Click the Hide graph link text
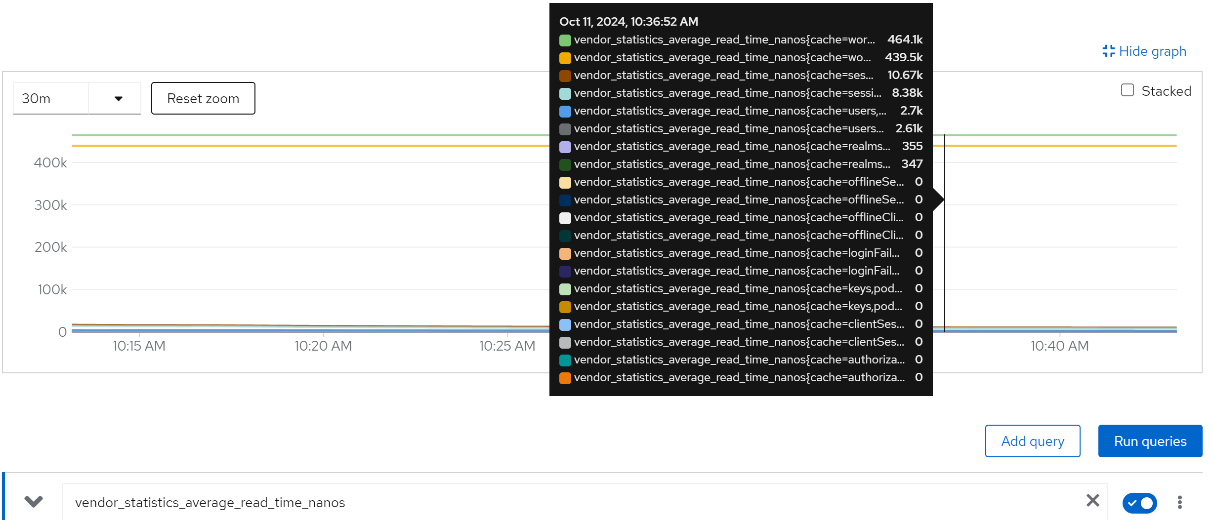Image resolution: width=1213 pixels, height=520 pixels. 1152,51
